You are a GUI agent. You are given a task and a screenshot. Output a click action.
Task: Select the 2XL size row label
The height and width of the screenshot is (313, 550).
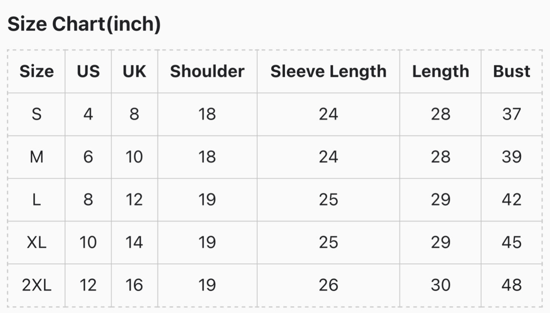click(x=37, y=285)
